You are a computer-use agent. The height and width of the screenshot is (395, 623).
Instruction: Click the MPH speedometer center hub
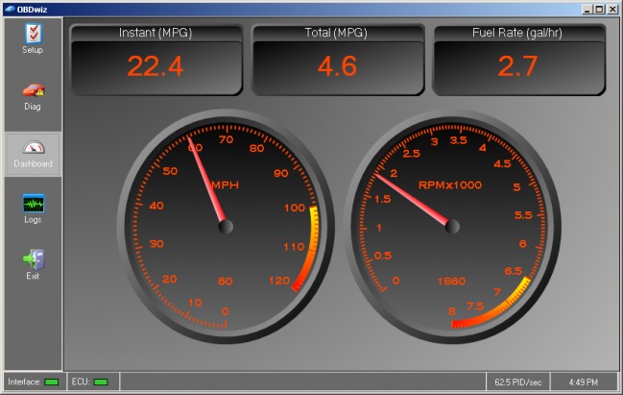226,227
